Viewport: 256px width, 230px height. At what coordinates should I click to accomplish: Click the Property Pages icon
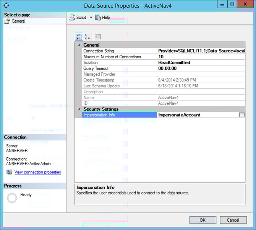click(x=98, y=37)
